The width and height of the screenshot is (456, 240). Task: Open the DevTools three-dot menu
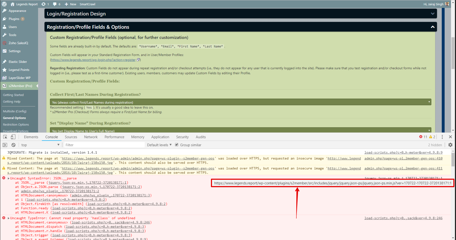tap(442, 137)
